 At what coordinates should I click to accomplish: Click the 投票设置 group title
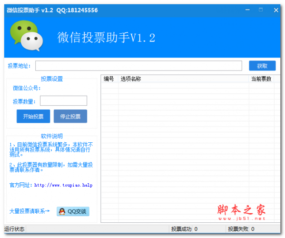click(52, 79)
